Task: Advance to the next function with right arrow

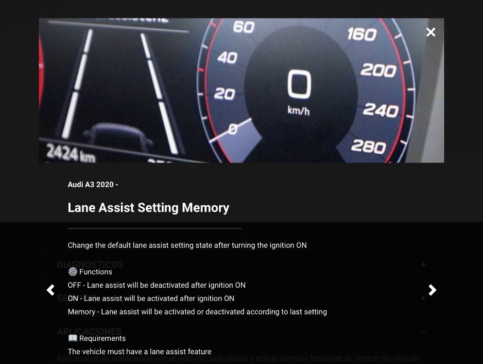Action: pos(432,290)
